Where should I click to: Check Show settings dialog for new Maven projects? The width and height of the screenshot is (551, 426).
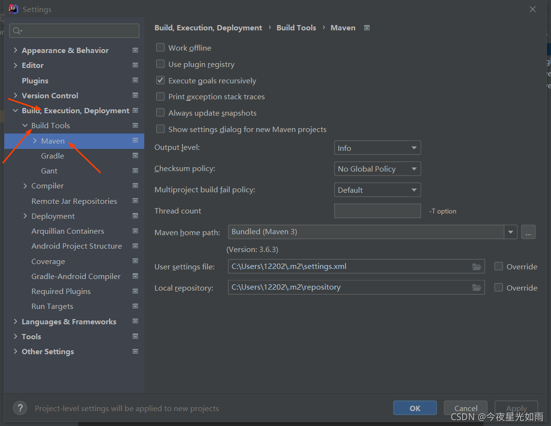coord(160,129)
